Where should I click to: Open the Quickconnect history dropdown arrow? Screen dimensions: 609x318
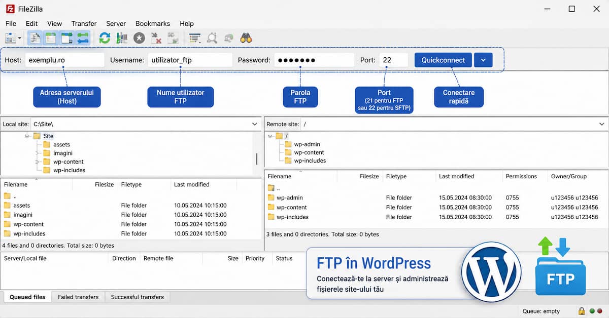(483, 60)
